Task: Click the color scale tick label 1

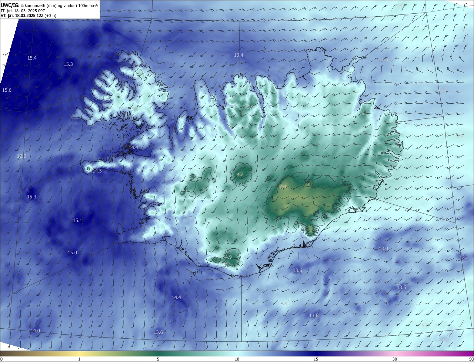Action: 79,359
